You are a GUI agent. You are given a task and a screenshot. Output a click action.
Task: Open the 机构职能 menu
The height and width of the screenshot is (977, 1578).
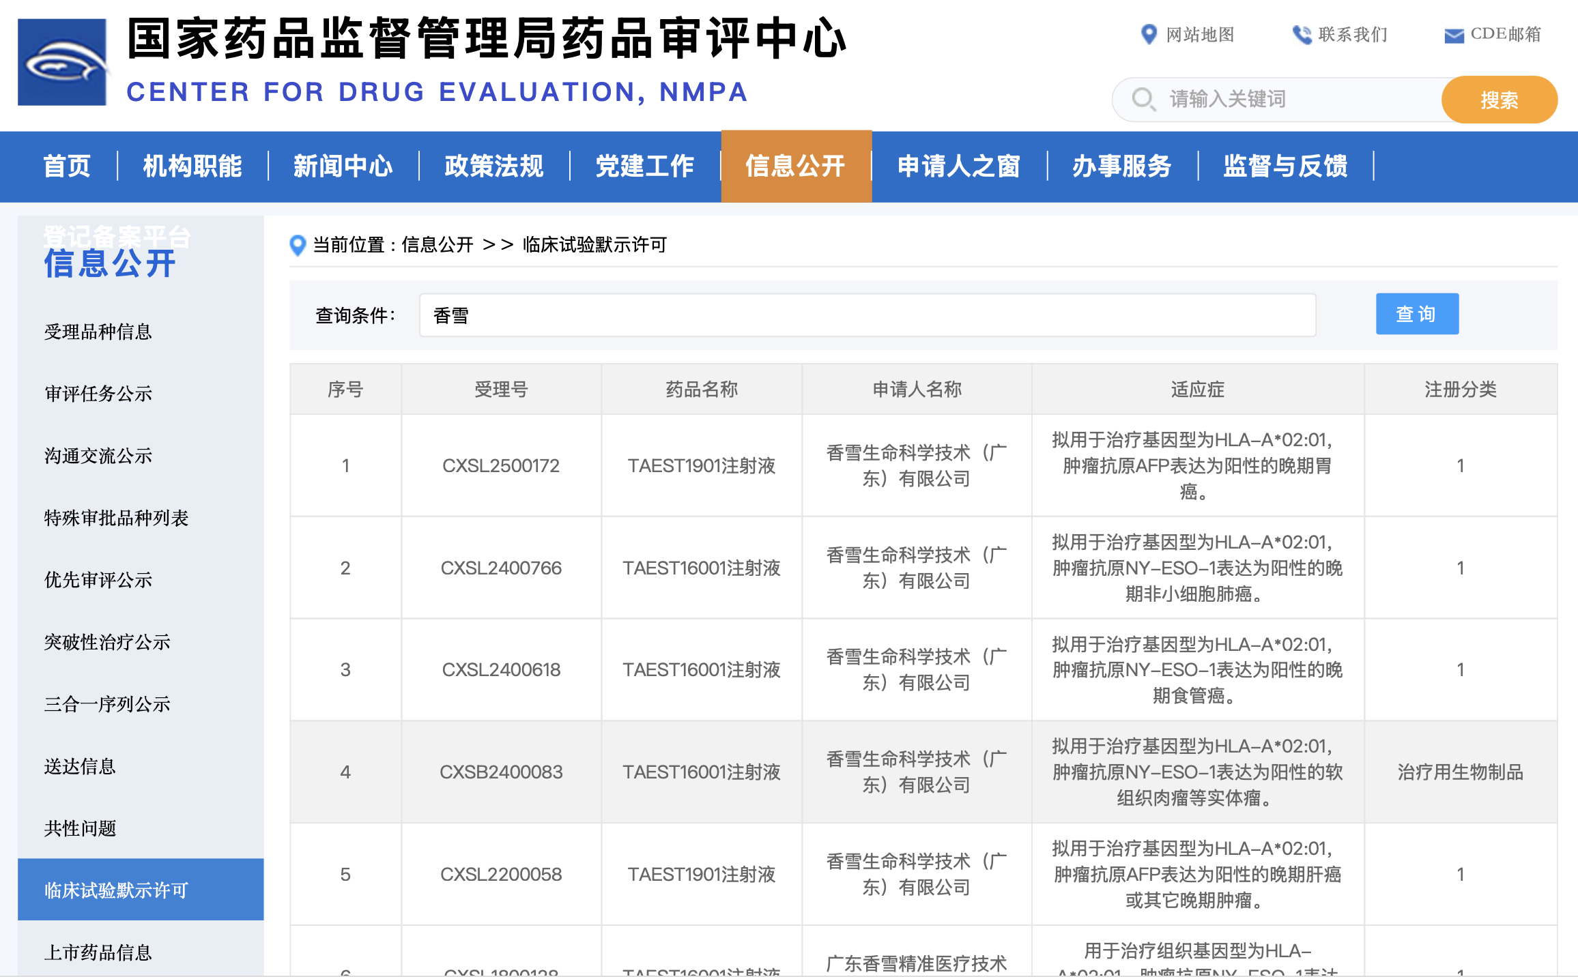[x=192, y=166]
